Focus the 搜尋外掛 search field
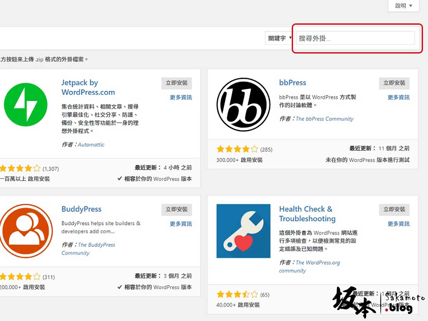 (356, 38)
